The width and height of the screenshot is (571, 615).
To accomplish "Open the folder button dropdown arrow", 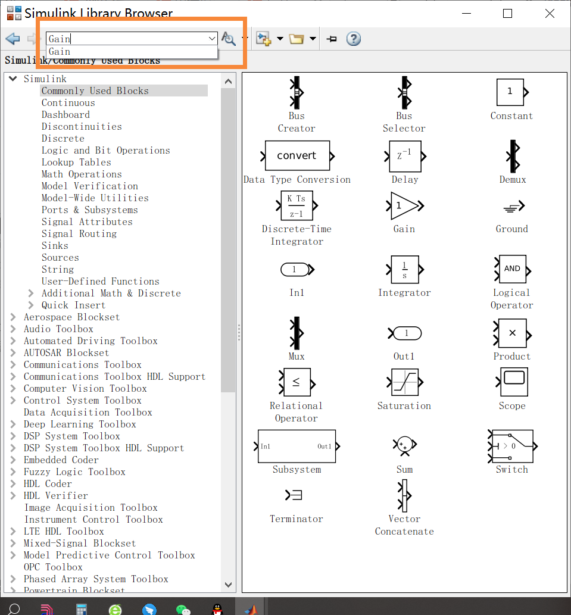I will [313, 39].
